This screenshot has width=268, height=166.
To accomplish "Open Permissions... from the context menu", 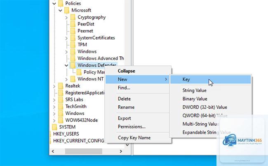I will tap(138, 127).
